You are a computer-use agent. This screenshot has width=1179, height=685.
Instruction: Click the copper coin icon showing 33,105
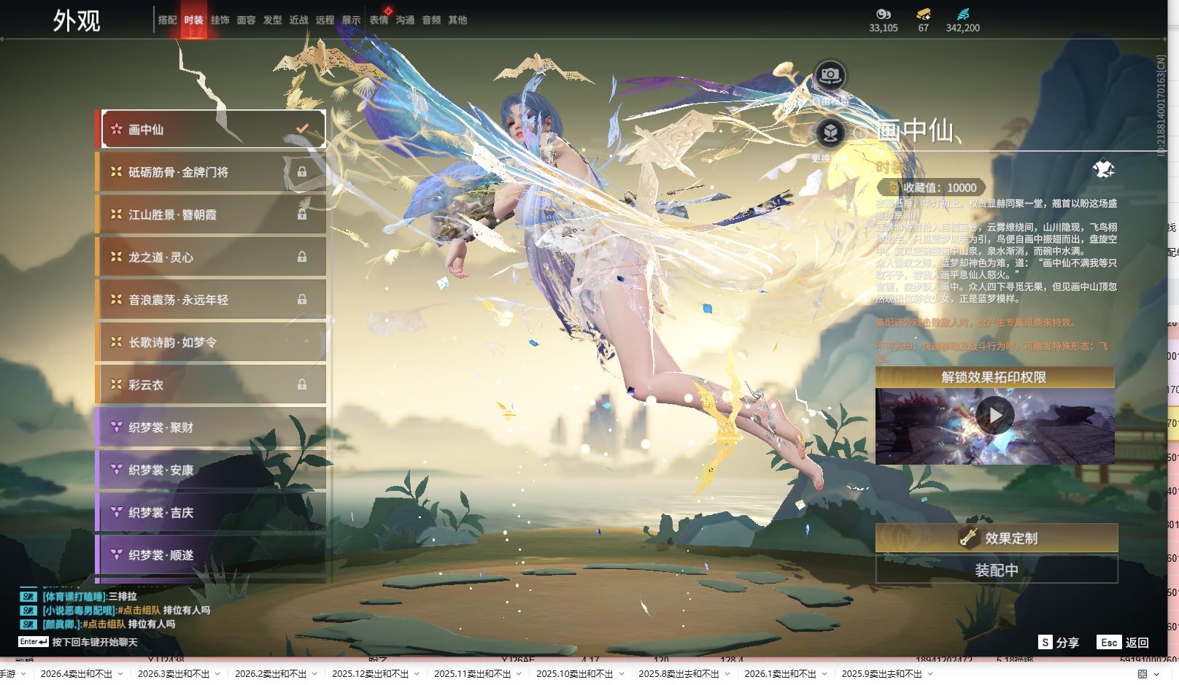pyautogui.click(x=884, y=14)
